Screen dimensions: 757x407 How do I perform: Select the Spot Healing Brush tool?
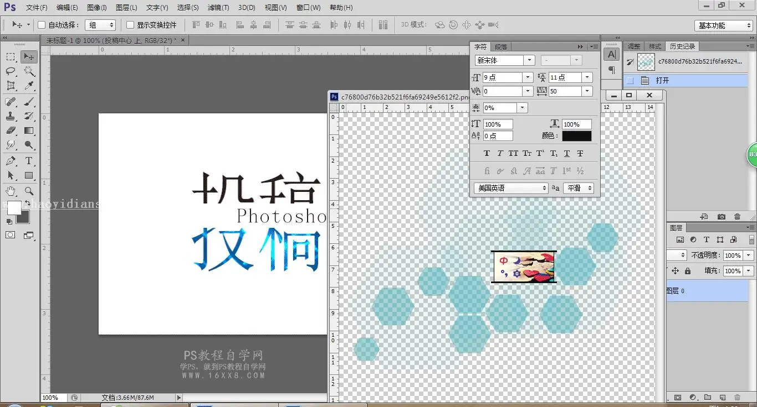pyautogui.click(x=11, y=102)
